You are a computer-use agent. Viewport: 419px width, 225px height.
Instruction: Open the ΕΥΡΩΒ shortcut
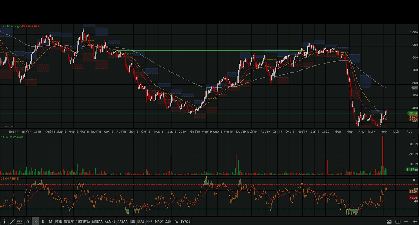tap(185, 221)
